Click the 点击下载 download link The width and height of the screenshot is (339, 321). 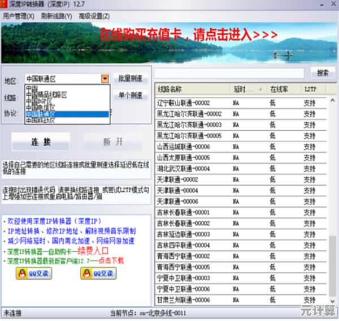point(112,260)
